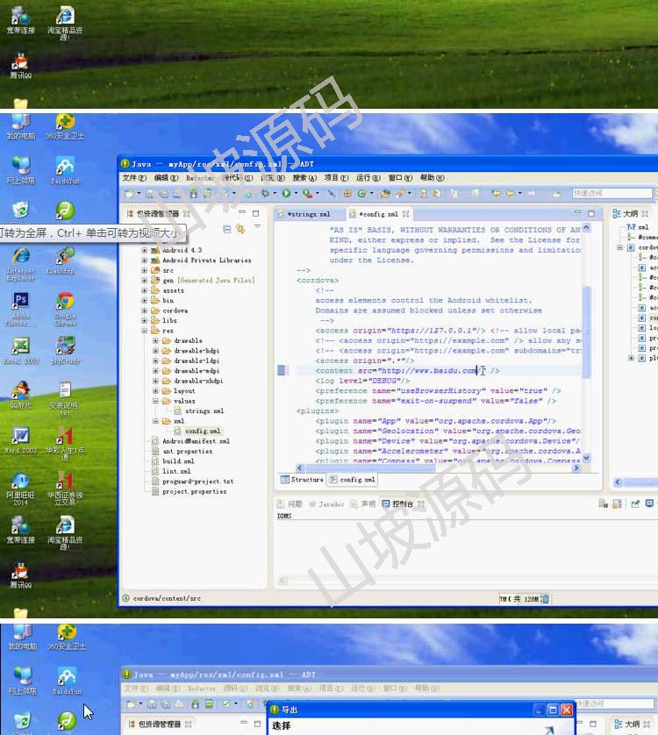Image resolution: width=658 pixels, height=735 pixels.
Task: Click the 选择 heading in the 导出 dialog
Action: pos(282,725)
